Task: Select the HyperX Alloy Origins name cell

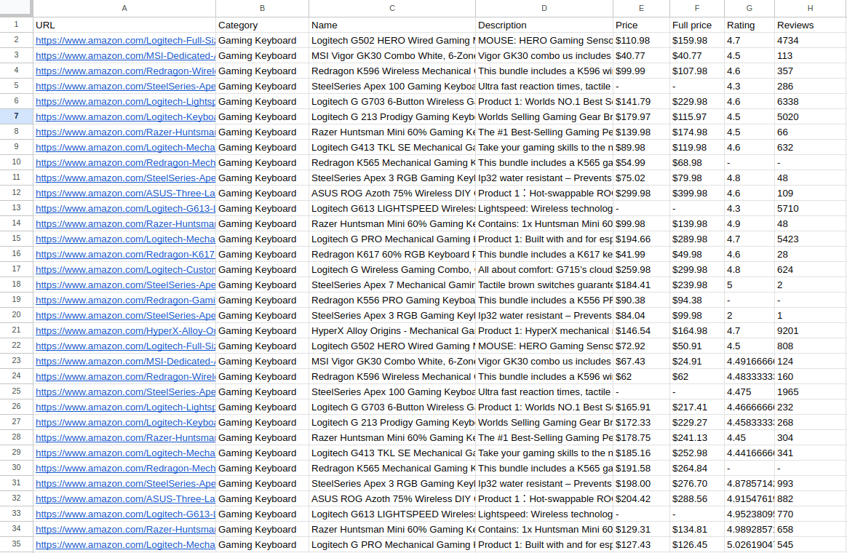Action: point(392,330)
